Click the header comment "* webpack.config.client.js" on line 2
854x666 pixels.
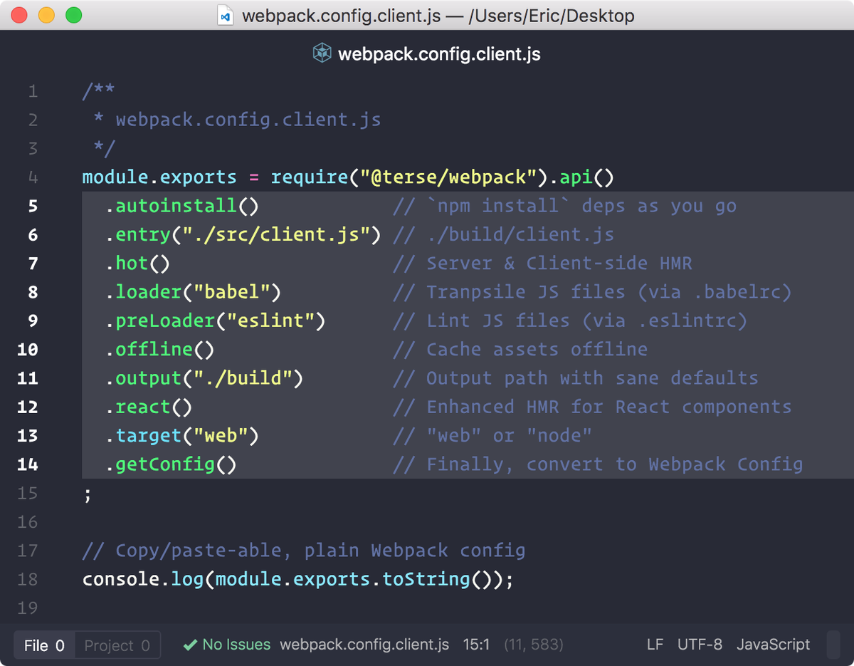[237, 120]
